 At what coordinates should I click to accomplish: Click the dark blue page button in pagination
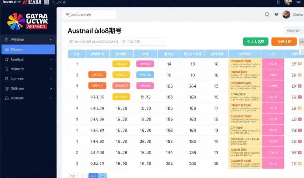click(93, 176)
